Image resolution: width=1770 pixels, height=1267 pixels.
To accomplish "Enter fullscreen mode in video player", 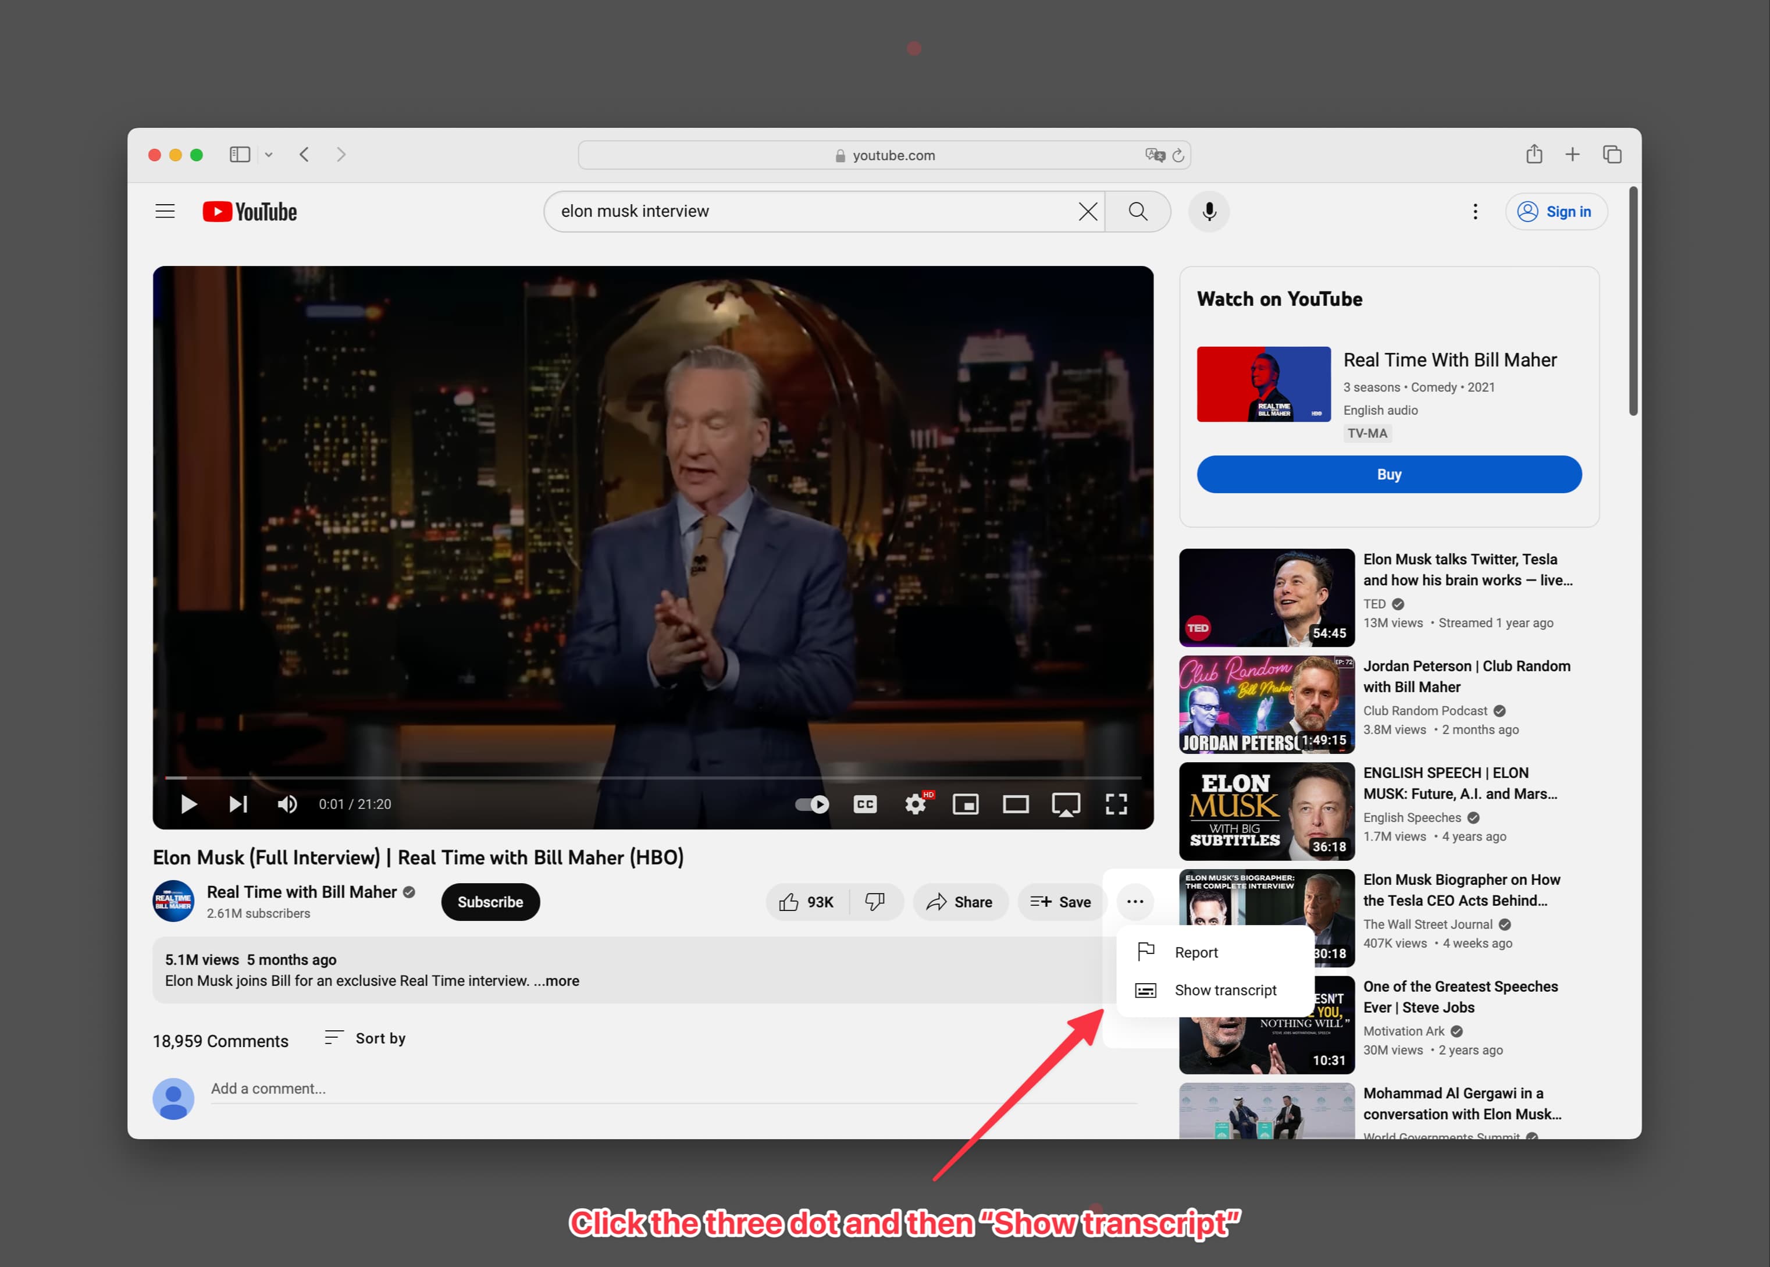I will point(1116,805).
